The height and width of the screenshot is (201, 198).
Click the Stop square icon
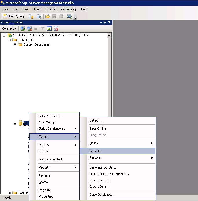coord(36,29)
